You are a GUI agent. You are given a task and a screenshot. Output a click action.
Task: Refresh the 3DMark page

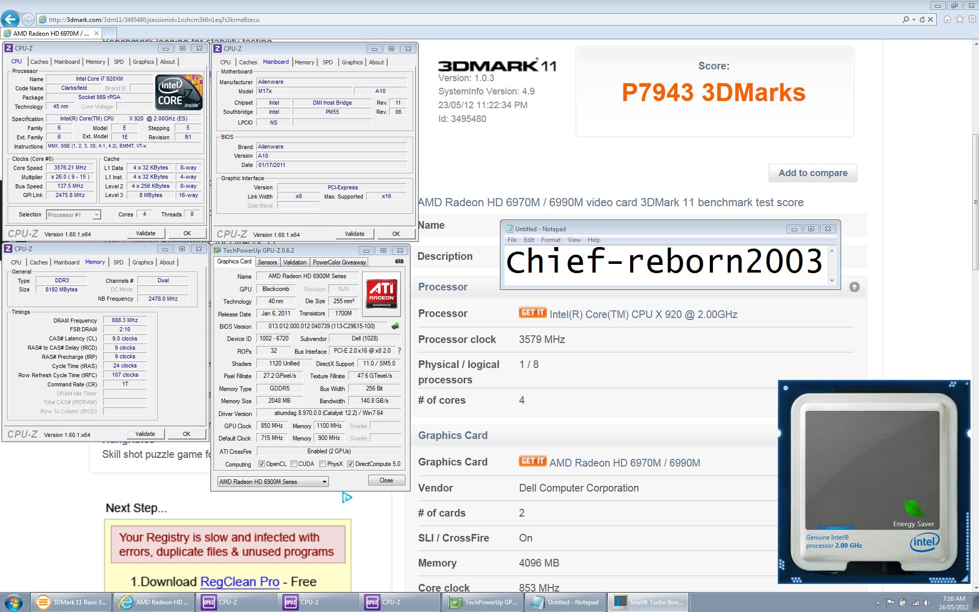922,19
